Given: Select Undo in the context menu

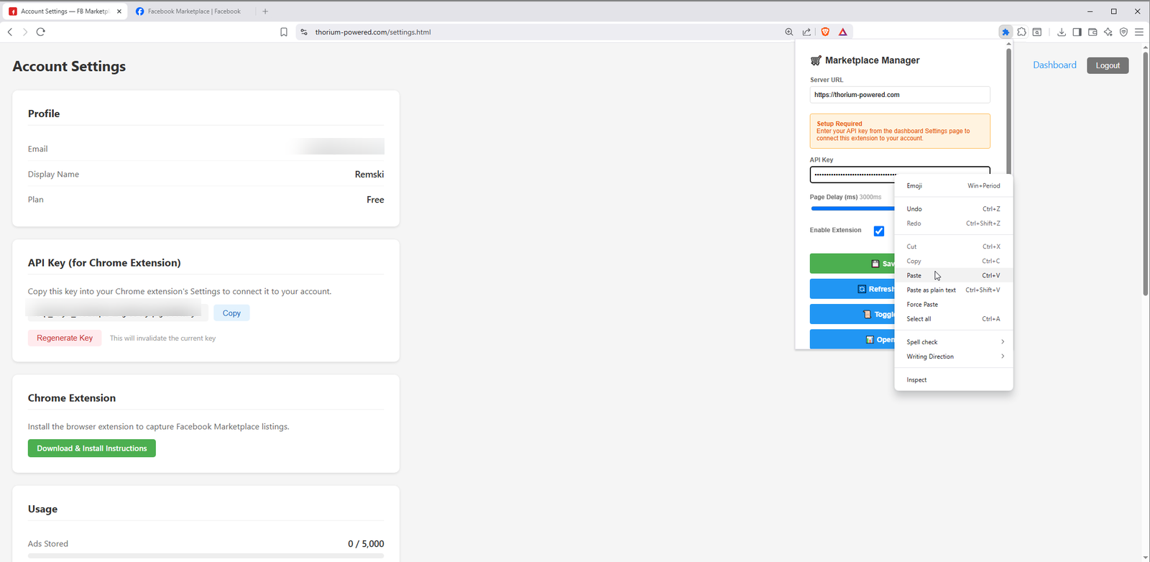Looking at the screenshot, I should coord(953,209).
